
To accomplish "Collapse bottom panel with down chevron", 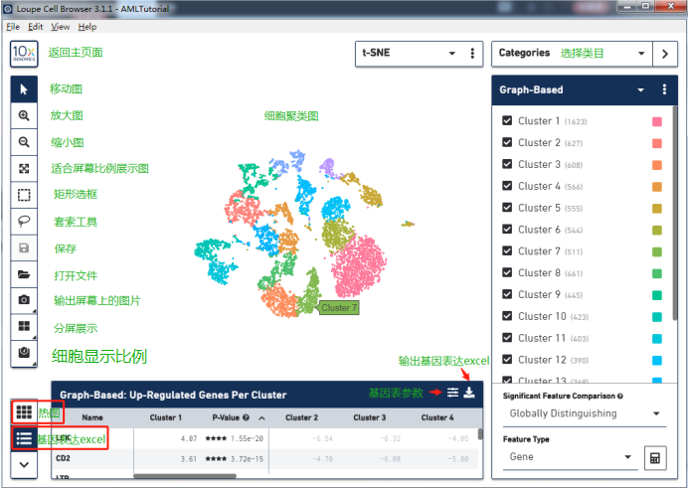I will 24,464.
